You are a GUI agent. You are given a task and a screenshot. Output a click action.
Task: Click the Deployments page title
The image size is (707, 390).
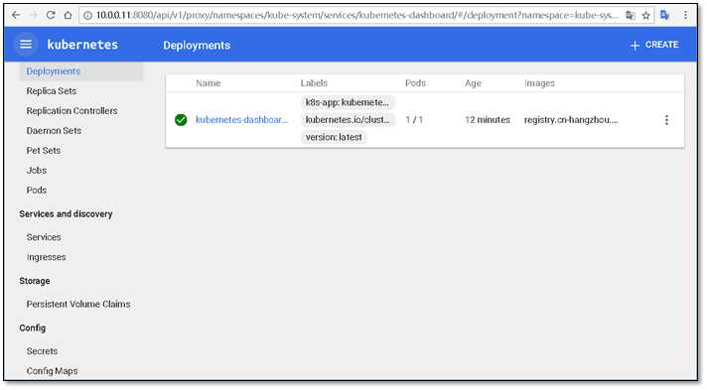[197, 45]
